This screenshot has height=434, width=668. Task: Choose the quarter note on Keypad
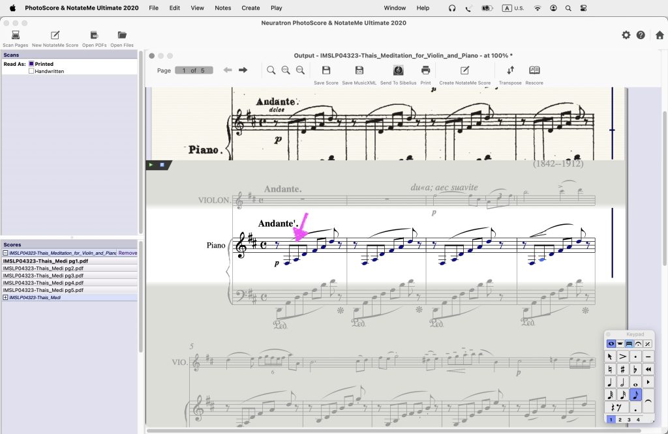(x=610, y=382)
